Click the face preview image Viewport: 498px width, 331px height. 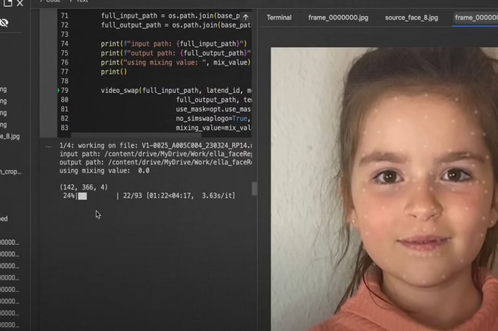click(x=384, y=189)
